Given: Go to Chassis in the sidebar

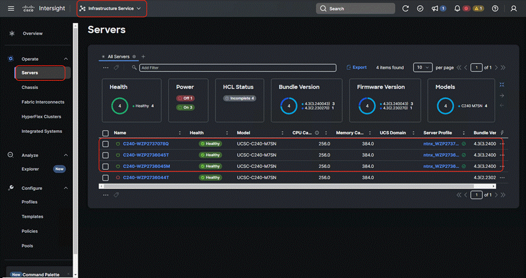Looking at the screenshot, I should [30, 87].
